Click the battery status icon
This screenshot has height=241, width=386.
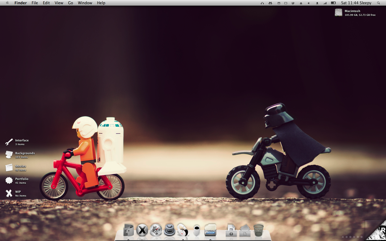pyautogui.click(x=333, y=3)
